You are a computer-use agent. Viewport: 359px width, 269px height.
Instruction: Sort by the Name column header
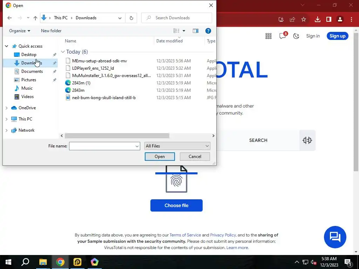click(x=70, y=41)
